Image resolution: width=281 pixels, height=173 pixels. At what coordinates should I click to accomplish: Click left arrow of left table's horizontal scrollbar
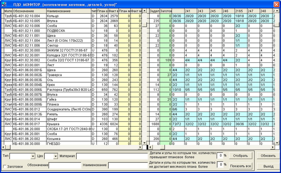(3, 147)
